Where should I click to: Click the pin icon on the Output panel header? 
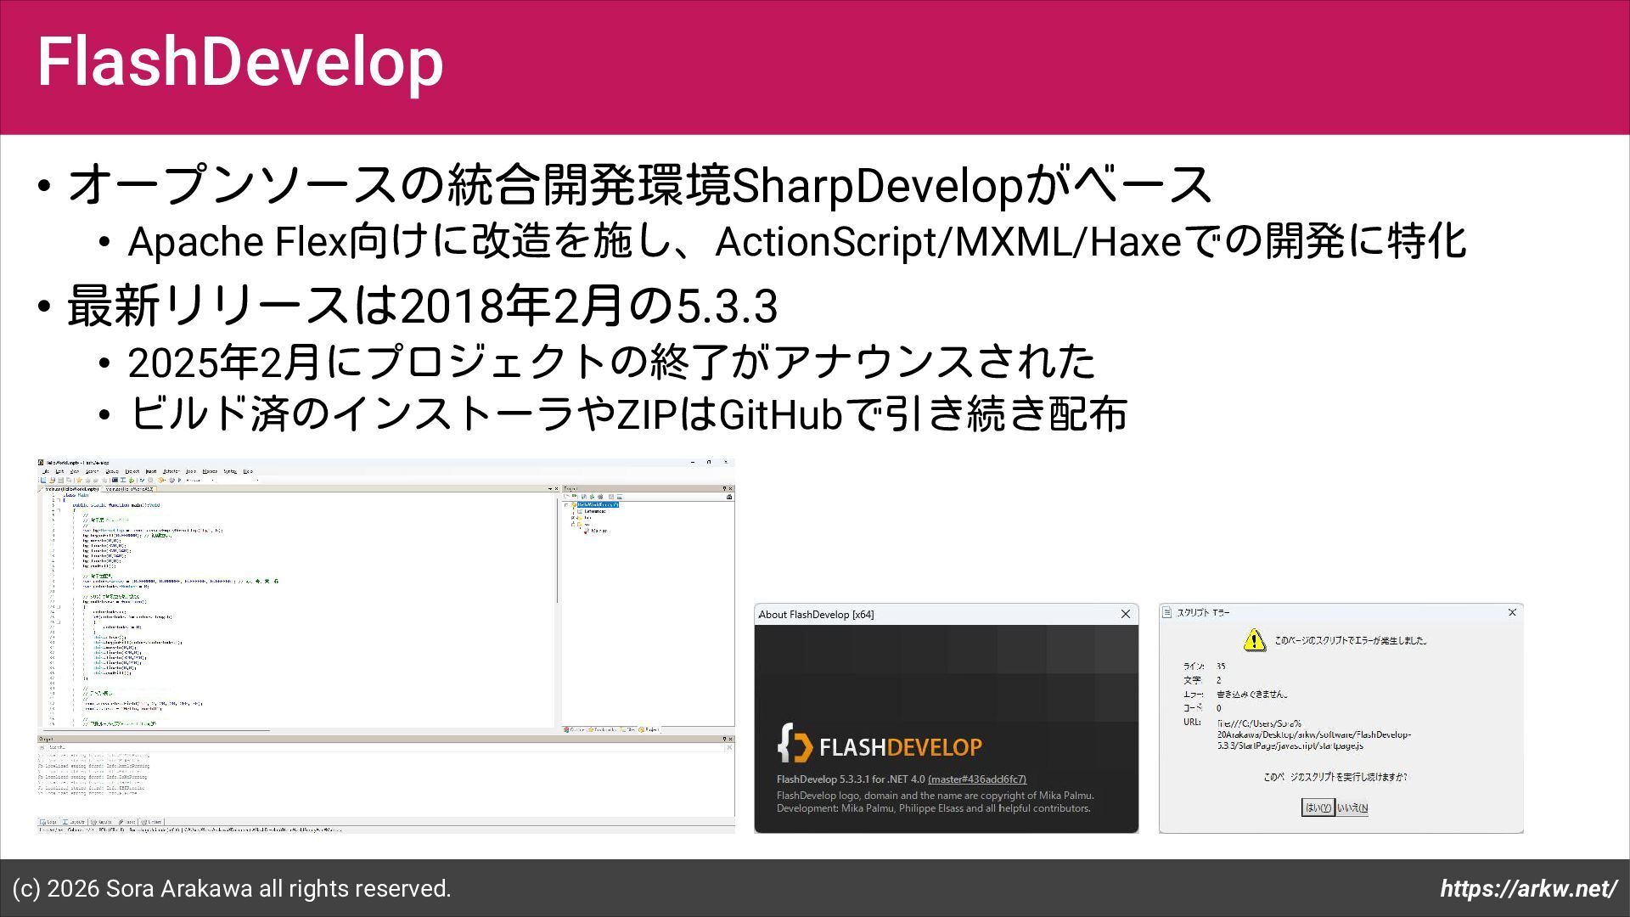[x=724, y=740]
